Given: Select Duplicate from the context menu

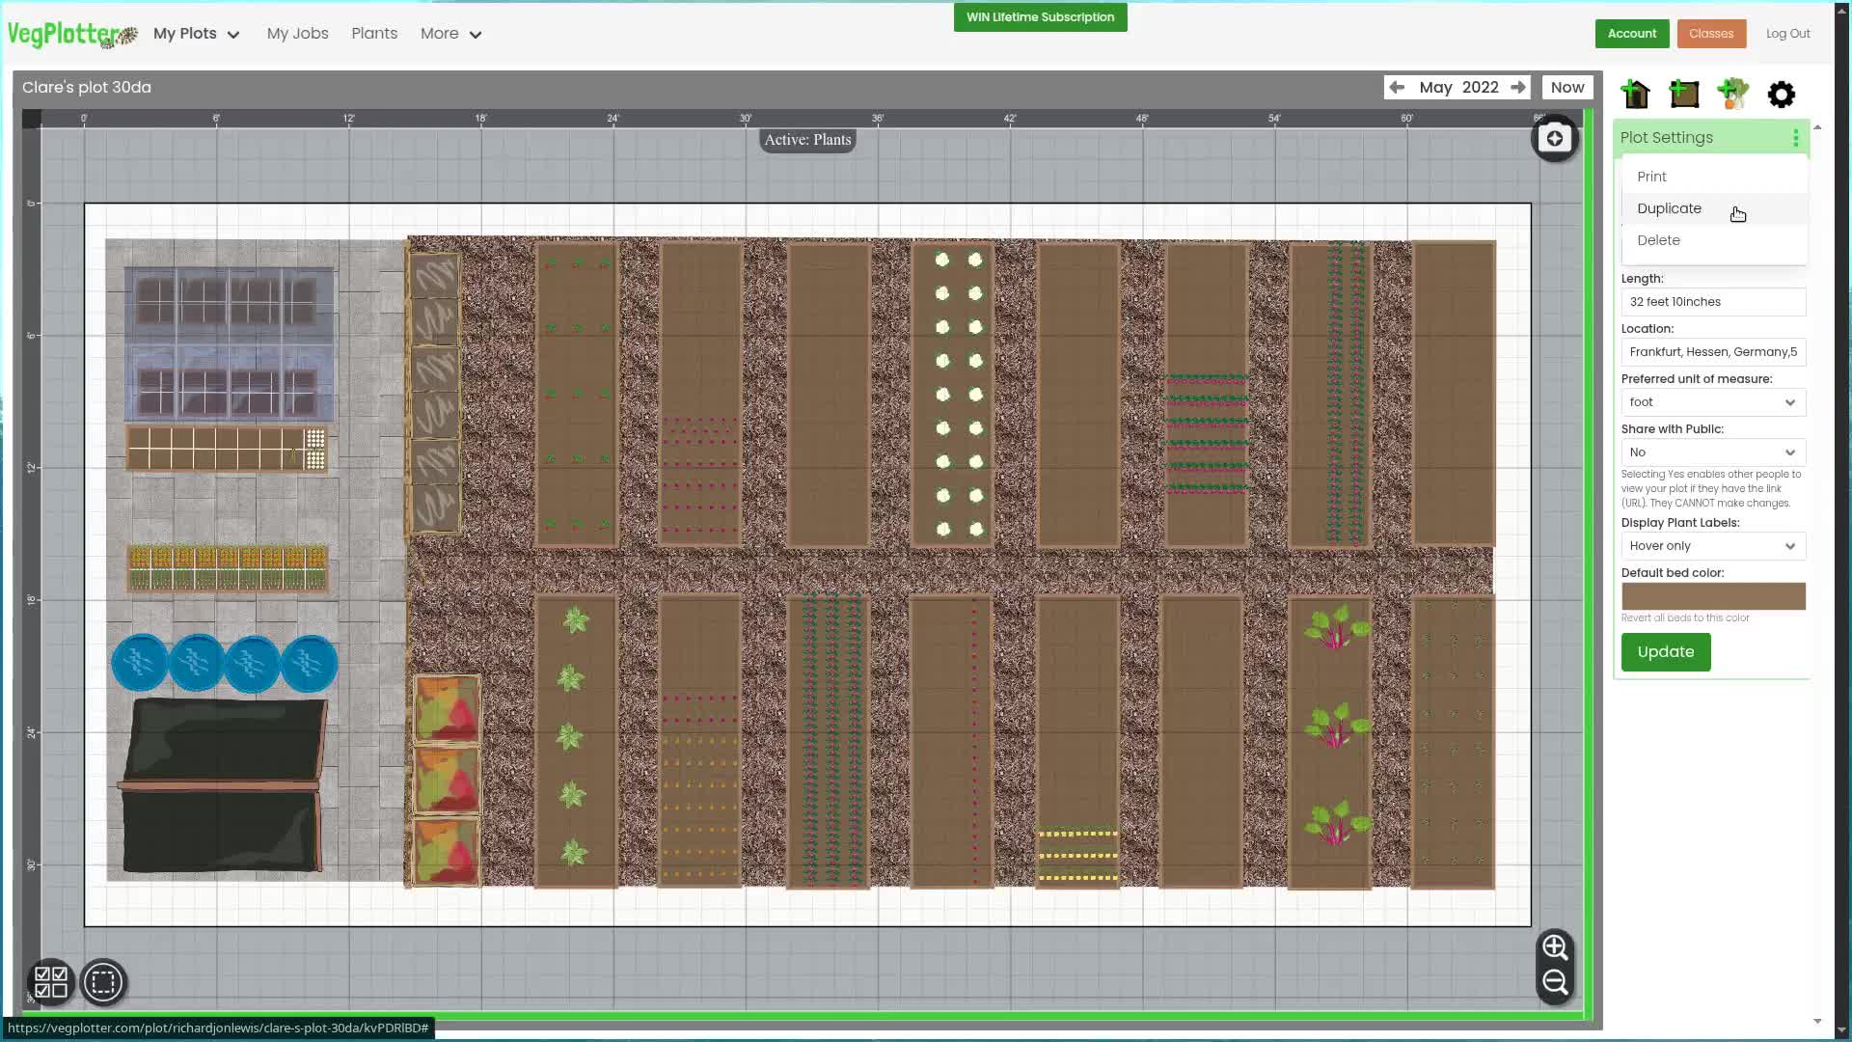Looking at the screenshot, I should (1670, 208).
